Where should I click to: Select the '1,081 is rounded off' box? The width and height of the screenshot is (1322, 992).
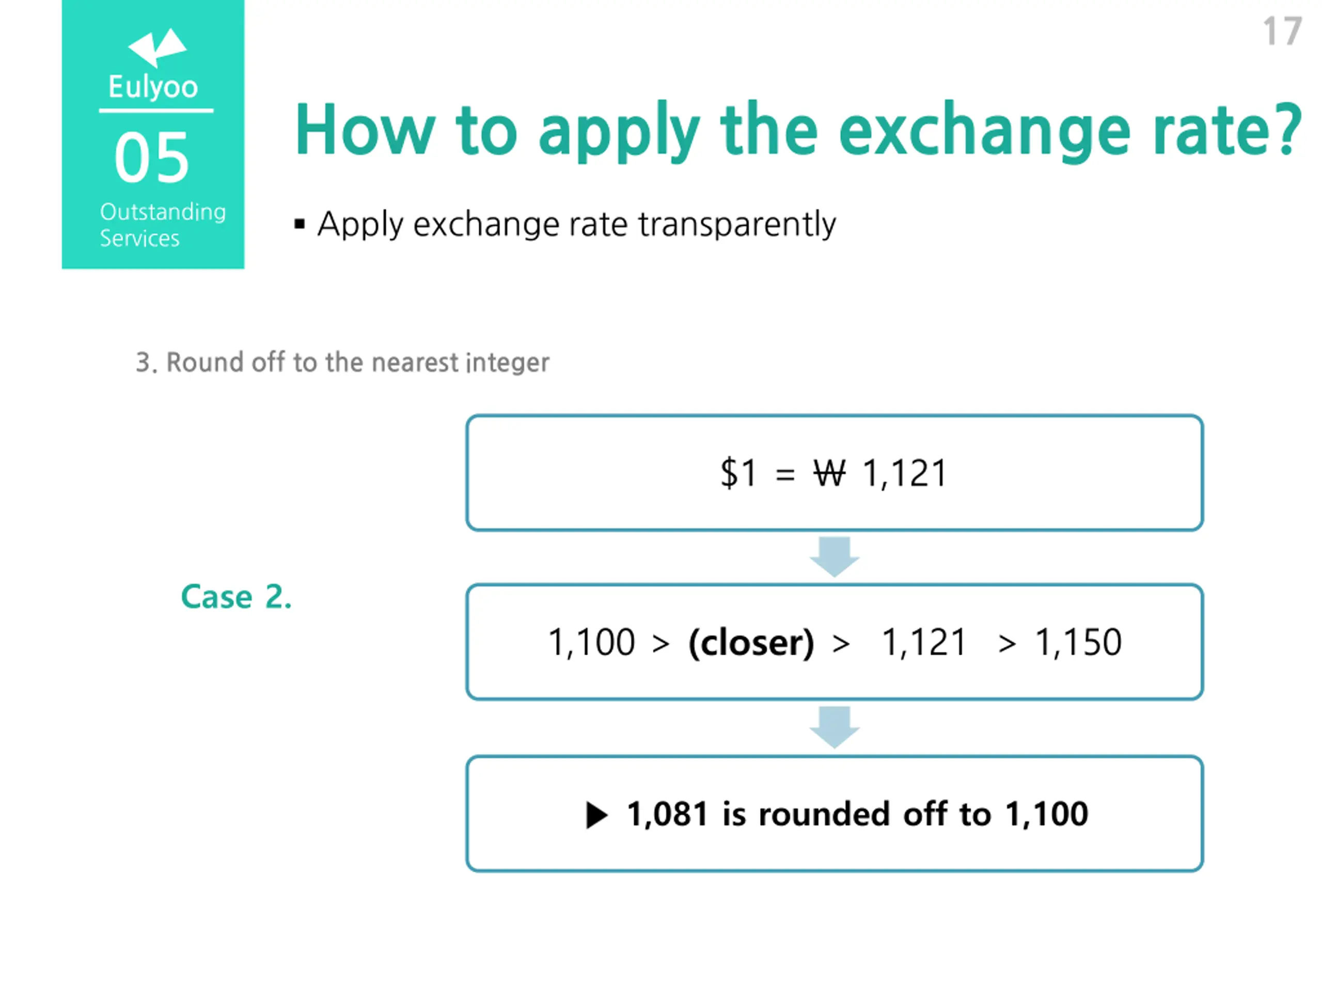[835, 814]
